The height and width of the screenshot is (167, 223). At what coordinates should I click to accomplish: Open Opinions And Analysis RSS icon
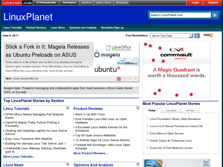[138, 164]
